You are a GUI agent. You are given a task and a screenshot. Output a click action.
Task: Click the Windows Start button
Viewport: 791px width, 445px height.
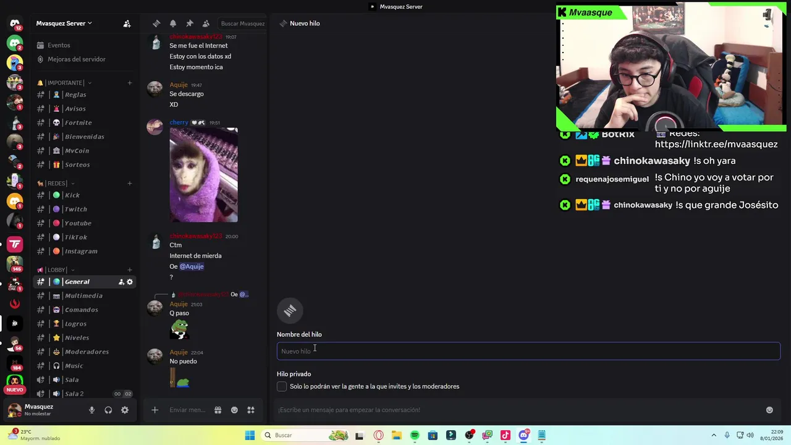coord(250,435)
